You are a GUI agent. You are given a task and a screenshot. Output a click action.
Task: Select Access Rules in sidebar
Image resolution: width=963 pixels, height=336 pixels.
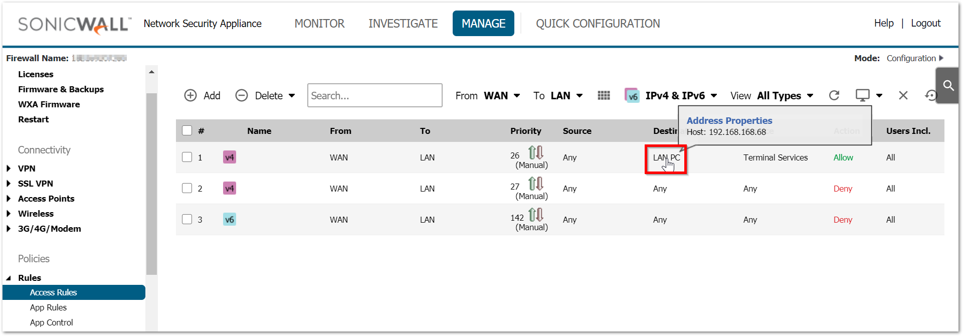74,292
